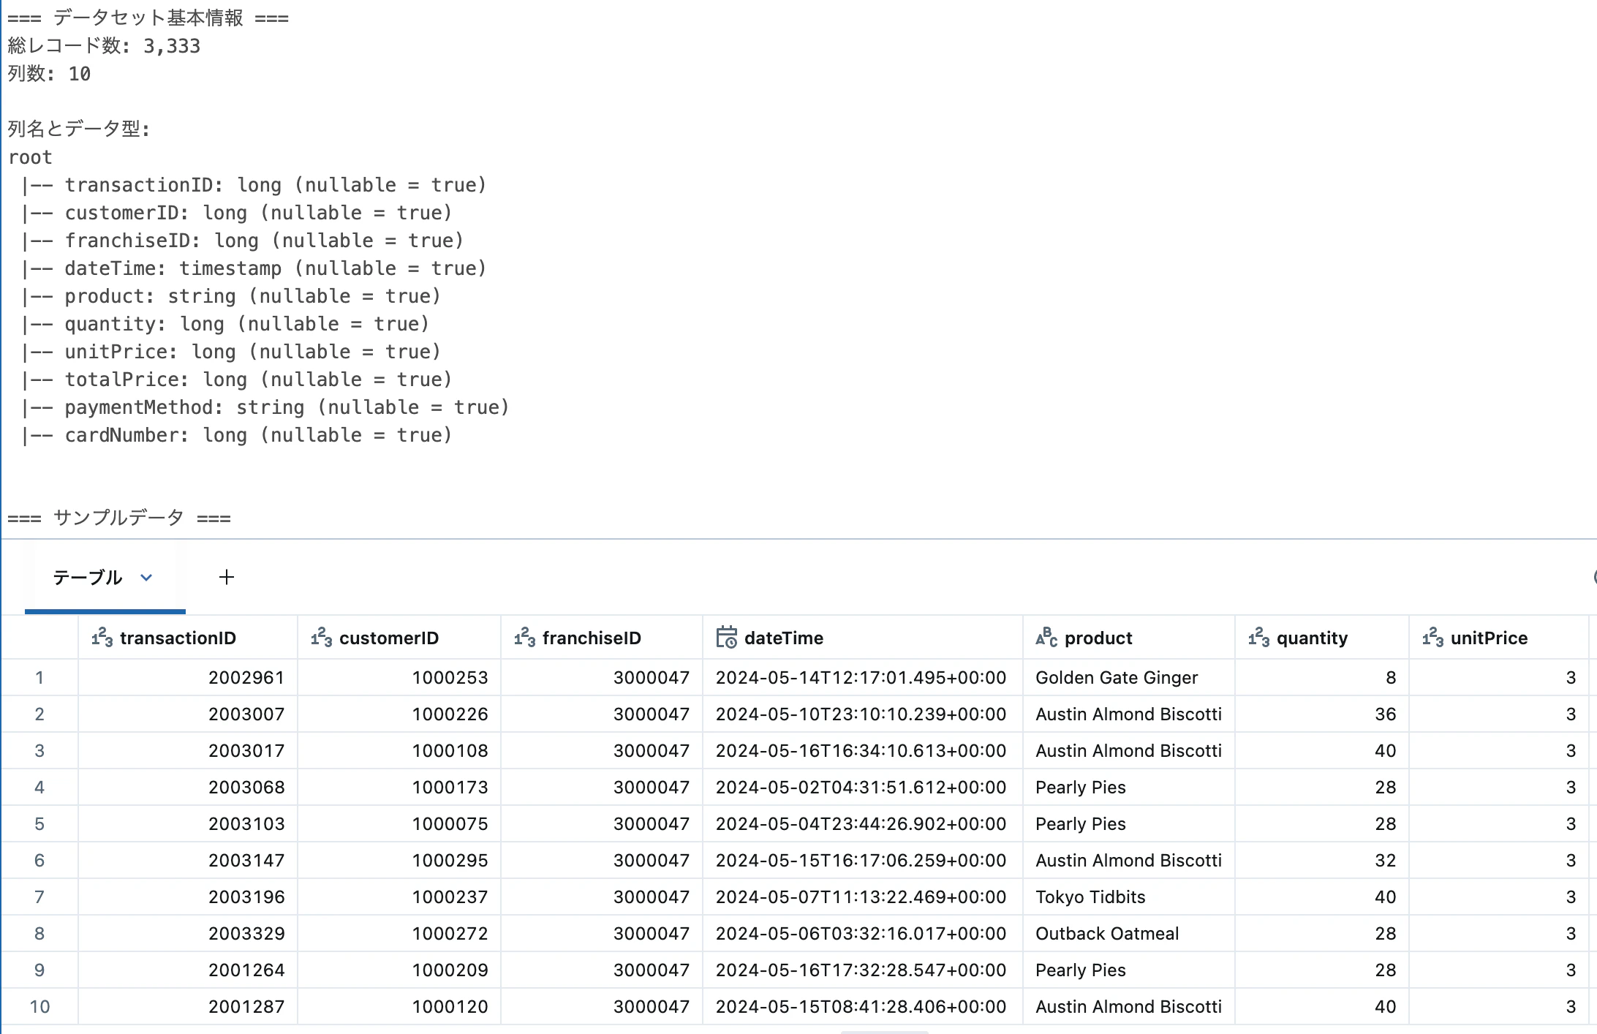Viewport: 1597px width, 1034px height.
Task: Click the 総レコード数: 3,333 output line
Action: (x=104, y=46)
